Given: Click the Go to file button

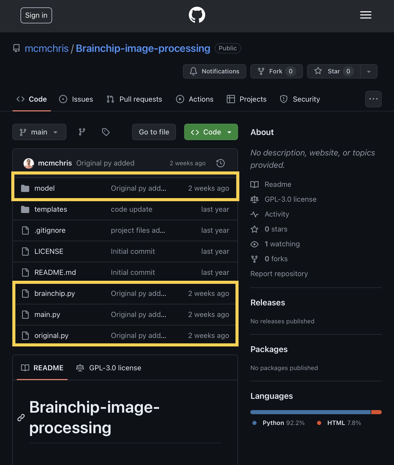Looking at the screenshot, I should pyautogui.click(x=154, y=132).
